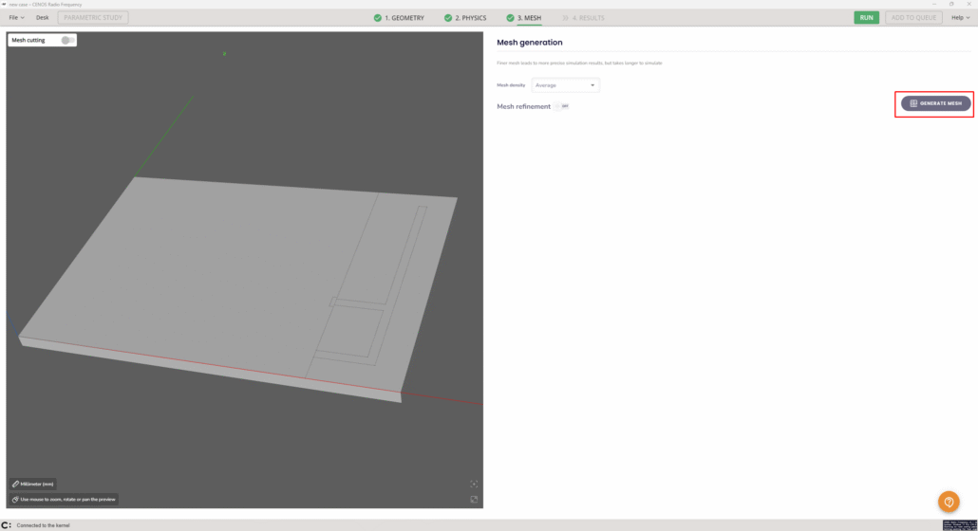Screen dimensions: 978x531
Task: Click the ruler icon on the Millimeter label
Action: tap(15, 484)
